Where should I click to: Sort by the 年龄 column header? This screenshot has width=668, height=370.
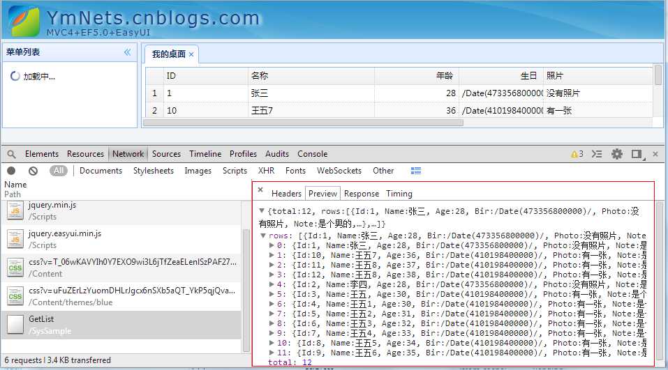tap(417, 76)
